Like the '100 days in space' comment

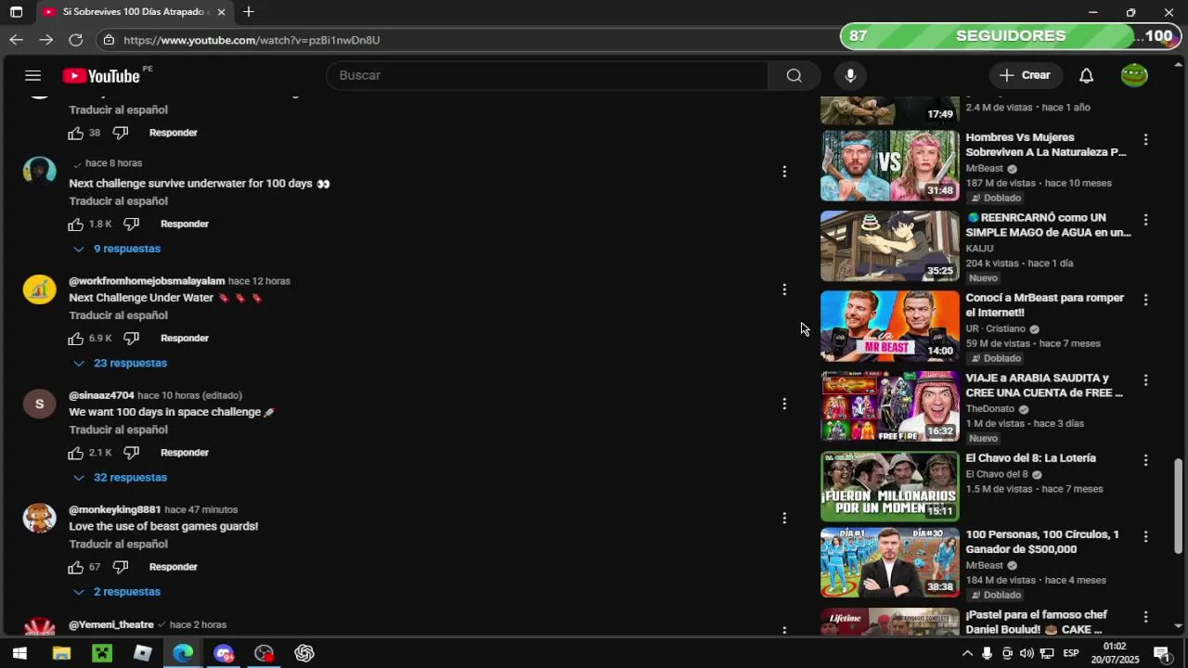(76, 453)
